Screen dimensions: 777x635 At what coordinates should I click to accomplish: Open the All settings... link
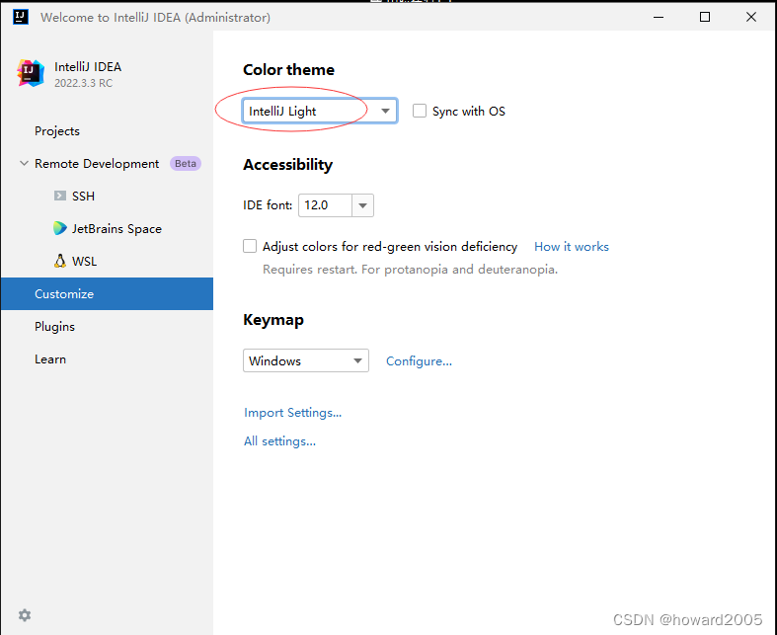[x=279, y=441]
